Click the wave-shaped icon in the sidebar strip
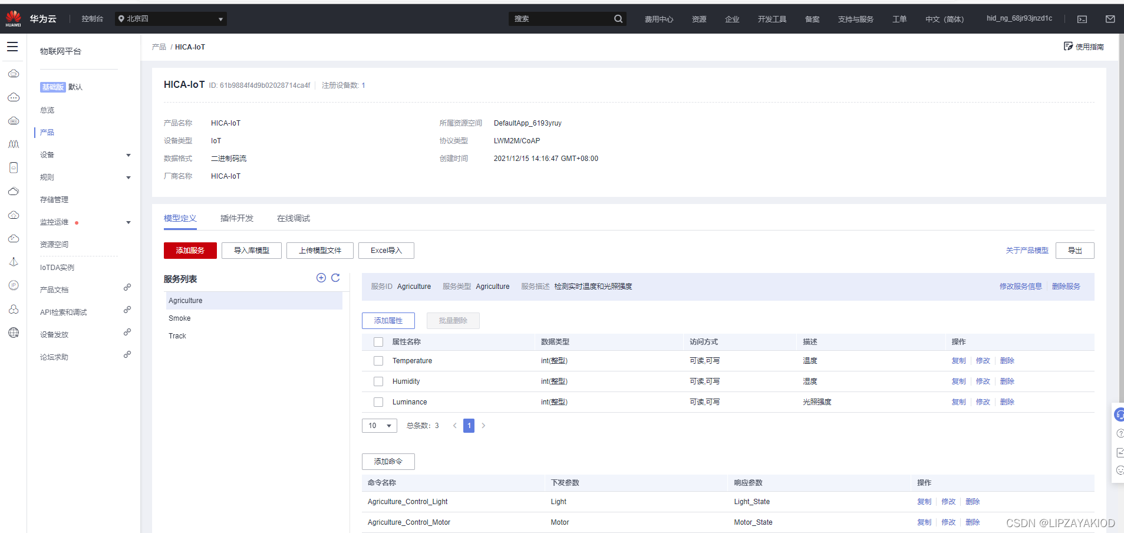This screenshot has width=1124, height=533. 14,144
